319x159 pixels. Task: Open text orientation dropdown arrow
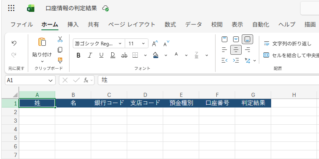pyautogui.click(x=254, y=60)
